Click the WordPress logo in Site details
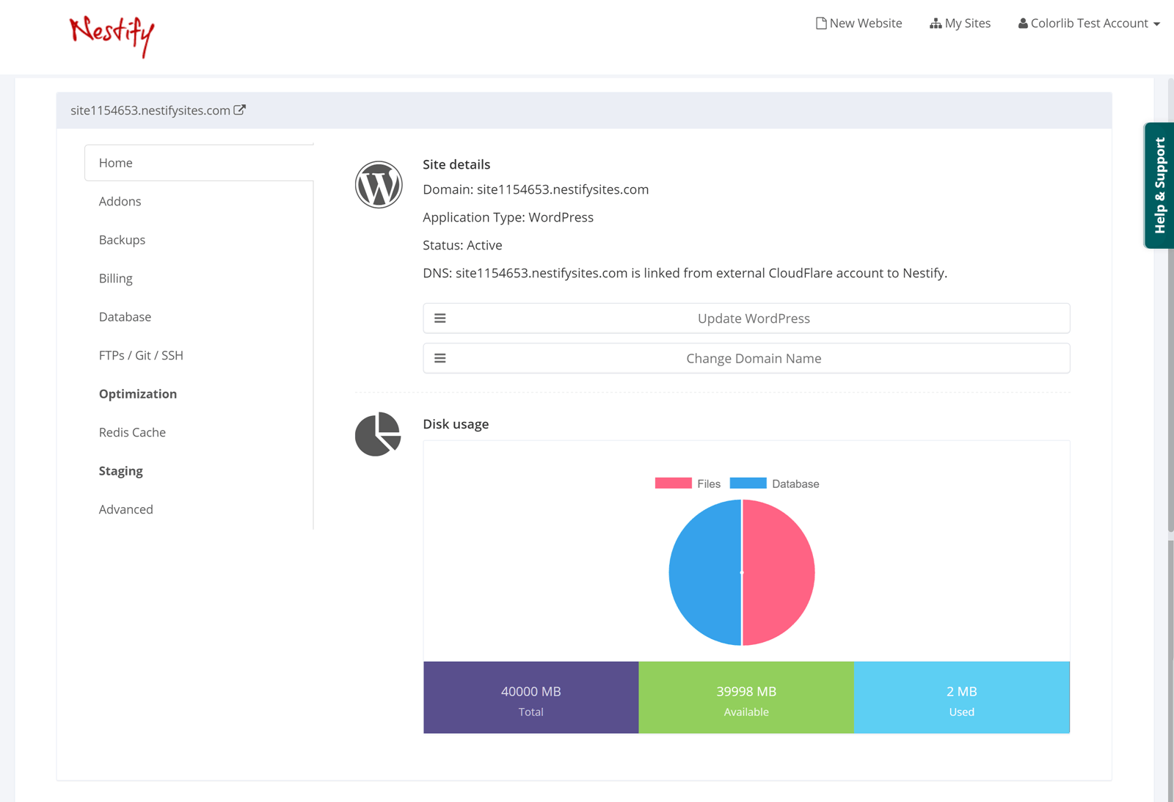 pyautogui.click(x=378, y=185)
